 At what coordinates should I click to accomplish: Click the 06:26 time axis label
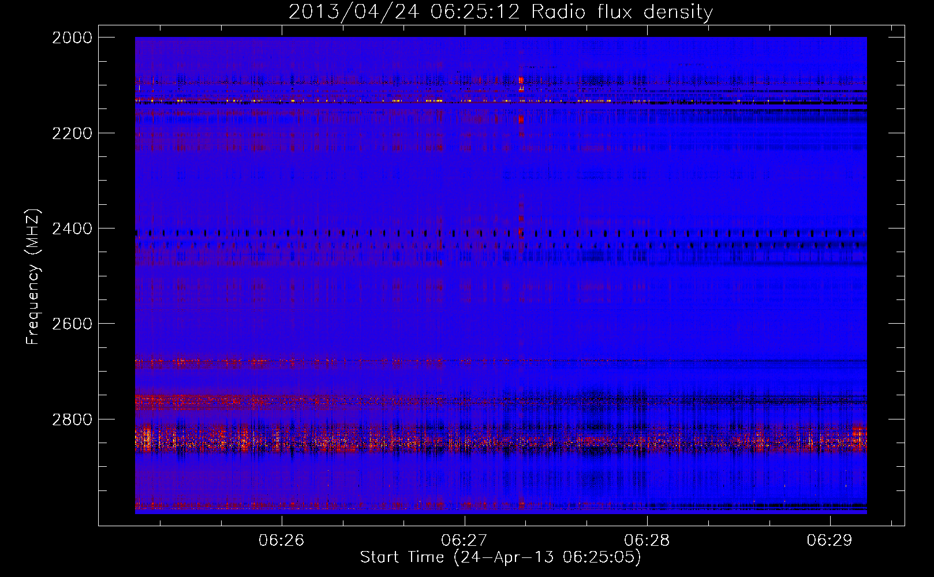tap(281, 541)
